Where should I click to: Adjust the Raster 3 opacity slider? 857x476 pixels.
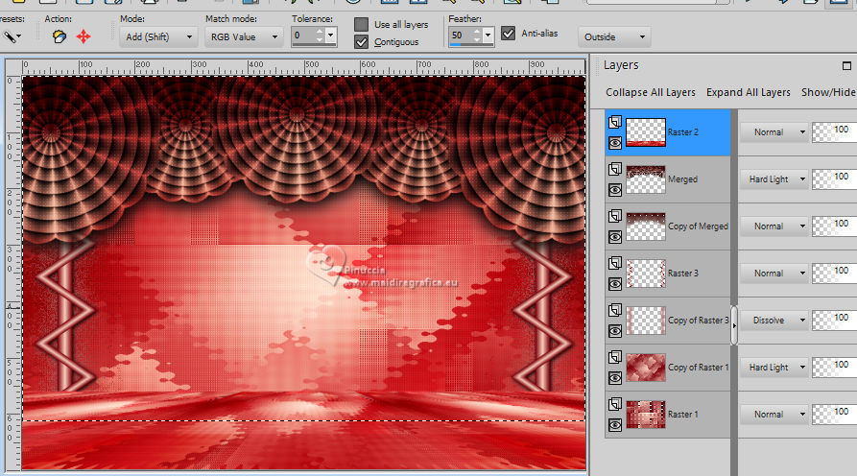point(835,274)
